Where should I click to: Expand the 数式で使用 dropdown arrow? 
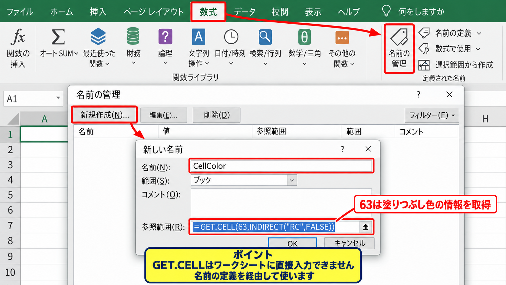478,49
